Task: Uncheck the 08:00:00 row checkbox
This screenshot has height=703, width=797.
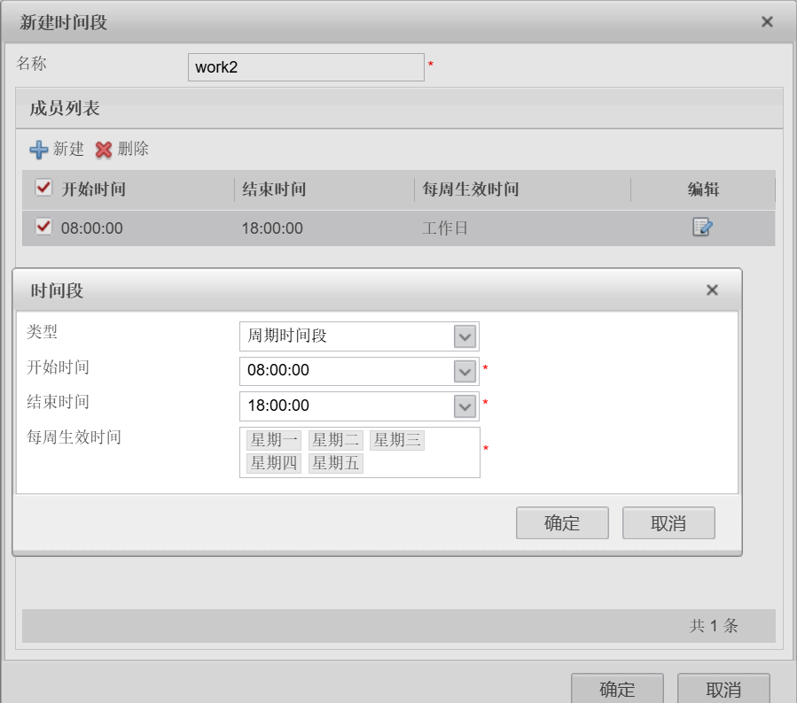Action: coord(43,227)
